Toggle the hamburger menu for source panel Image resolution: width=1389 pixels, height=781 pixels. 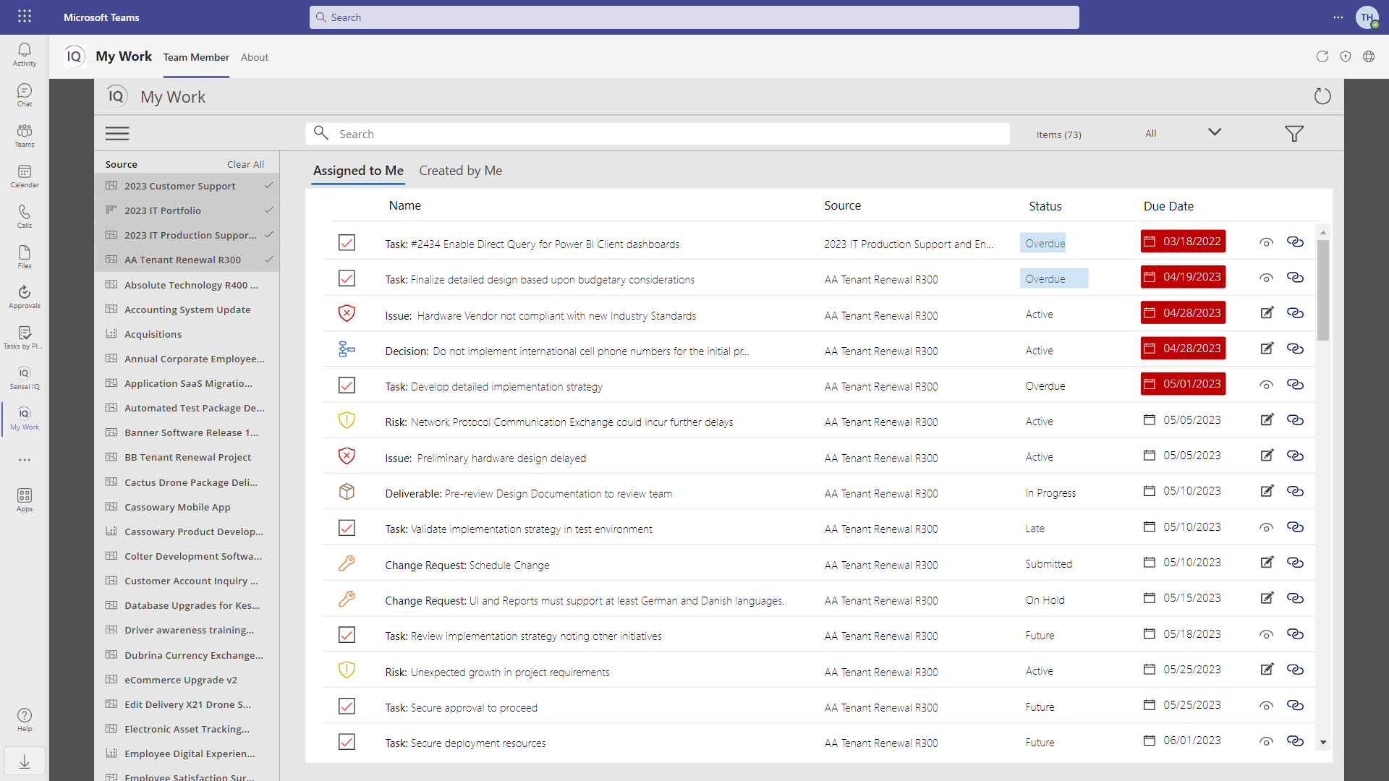coord(117,134)
